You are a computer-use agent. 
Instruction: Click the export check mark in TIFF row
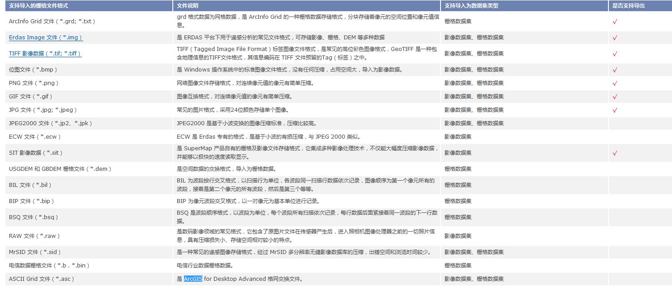(615, 54)
